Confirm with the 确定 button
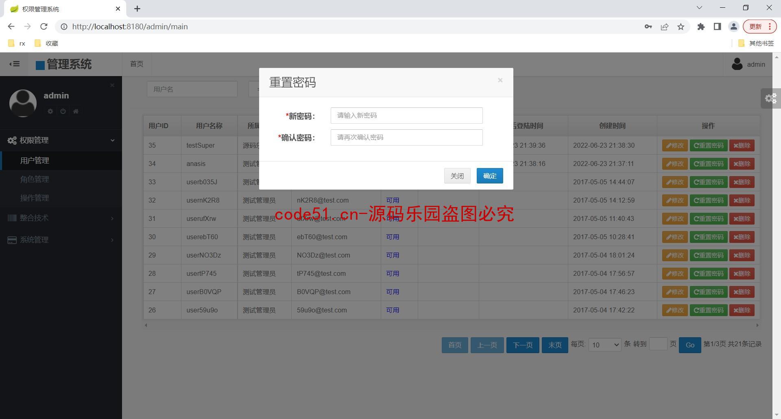This screenshot has height=419, width=781. point(490,176)
